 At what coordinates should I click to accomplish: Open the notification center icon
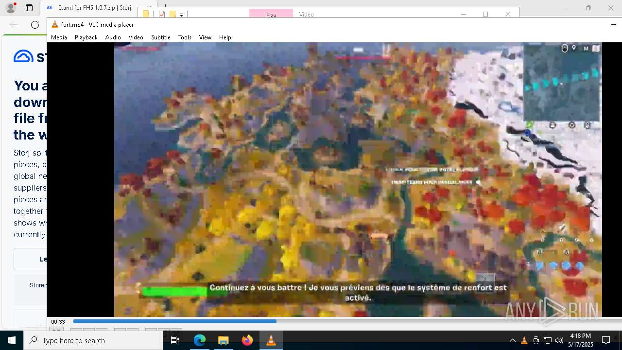[606, 340]
